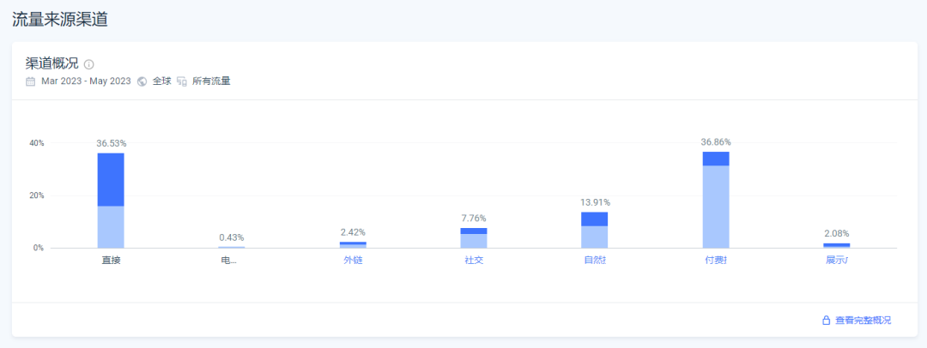927x348 pixels.
Task: Click the 自然搜索 channel label
Action: pos(595,261)
